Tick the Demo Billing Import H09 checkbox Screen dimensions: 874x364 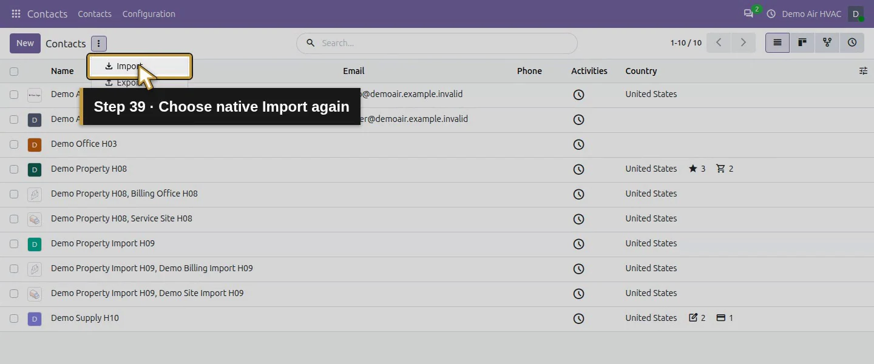click(x=14, y=269)
